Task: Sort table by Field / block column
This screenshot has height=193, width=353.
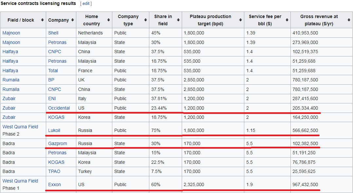Action: (42, 20)
